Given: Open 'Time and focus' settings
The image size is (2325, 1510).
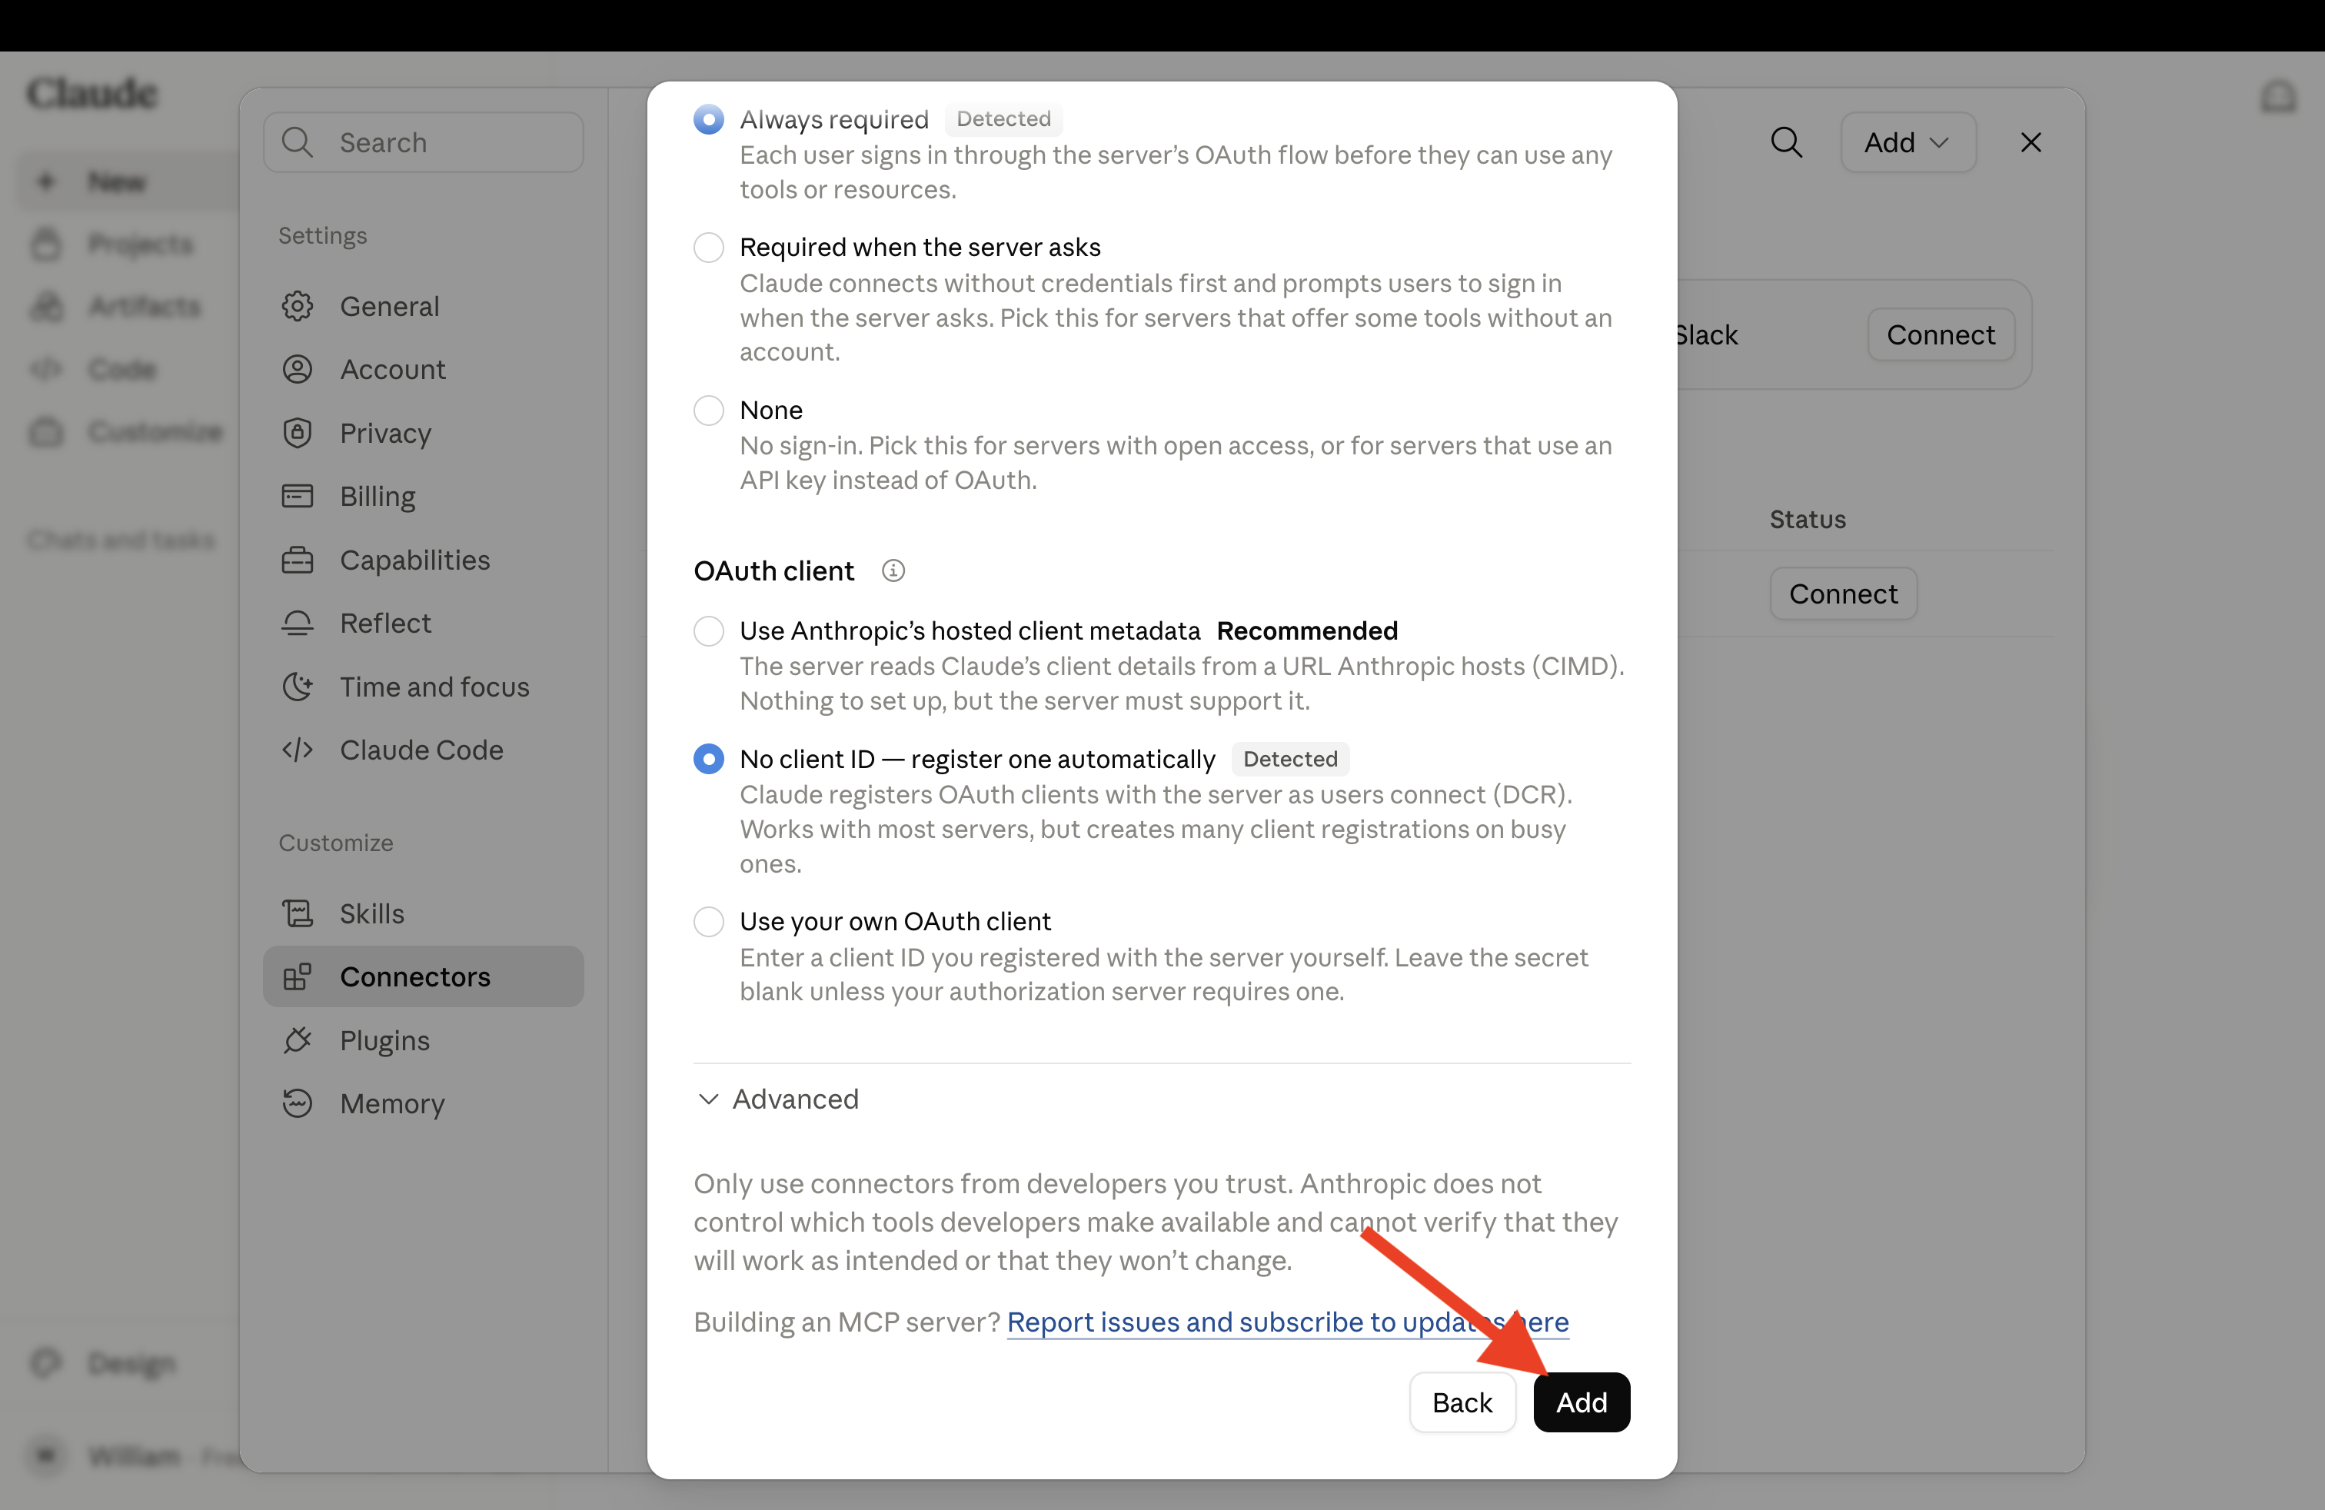Looking at the screenshot, I should (423, 687).
